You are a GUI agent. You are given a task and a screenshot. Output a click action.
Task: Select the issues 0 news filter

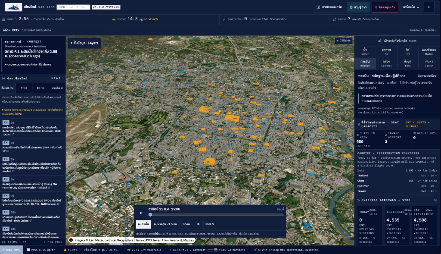click(57, 88)
